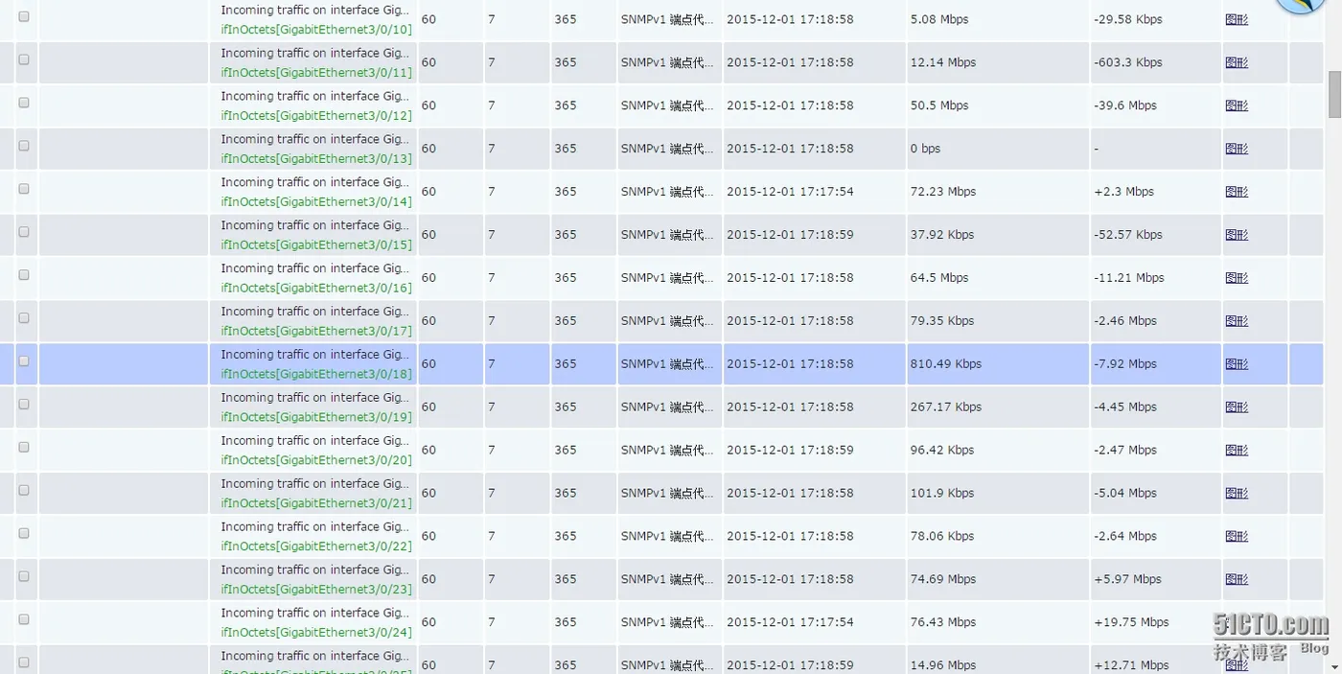Tick checkbox next to GigabitEthernet3/0/19
The width and height of the screenshot is (1342, 674).
[24, 405]
